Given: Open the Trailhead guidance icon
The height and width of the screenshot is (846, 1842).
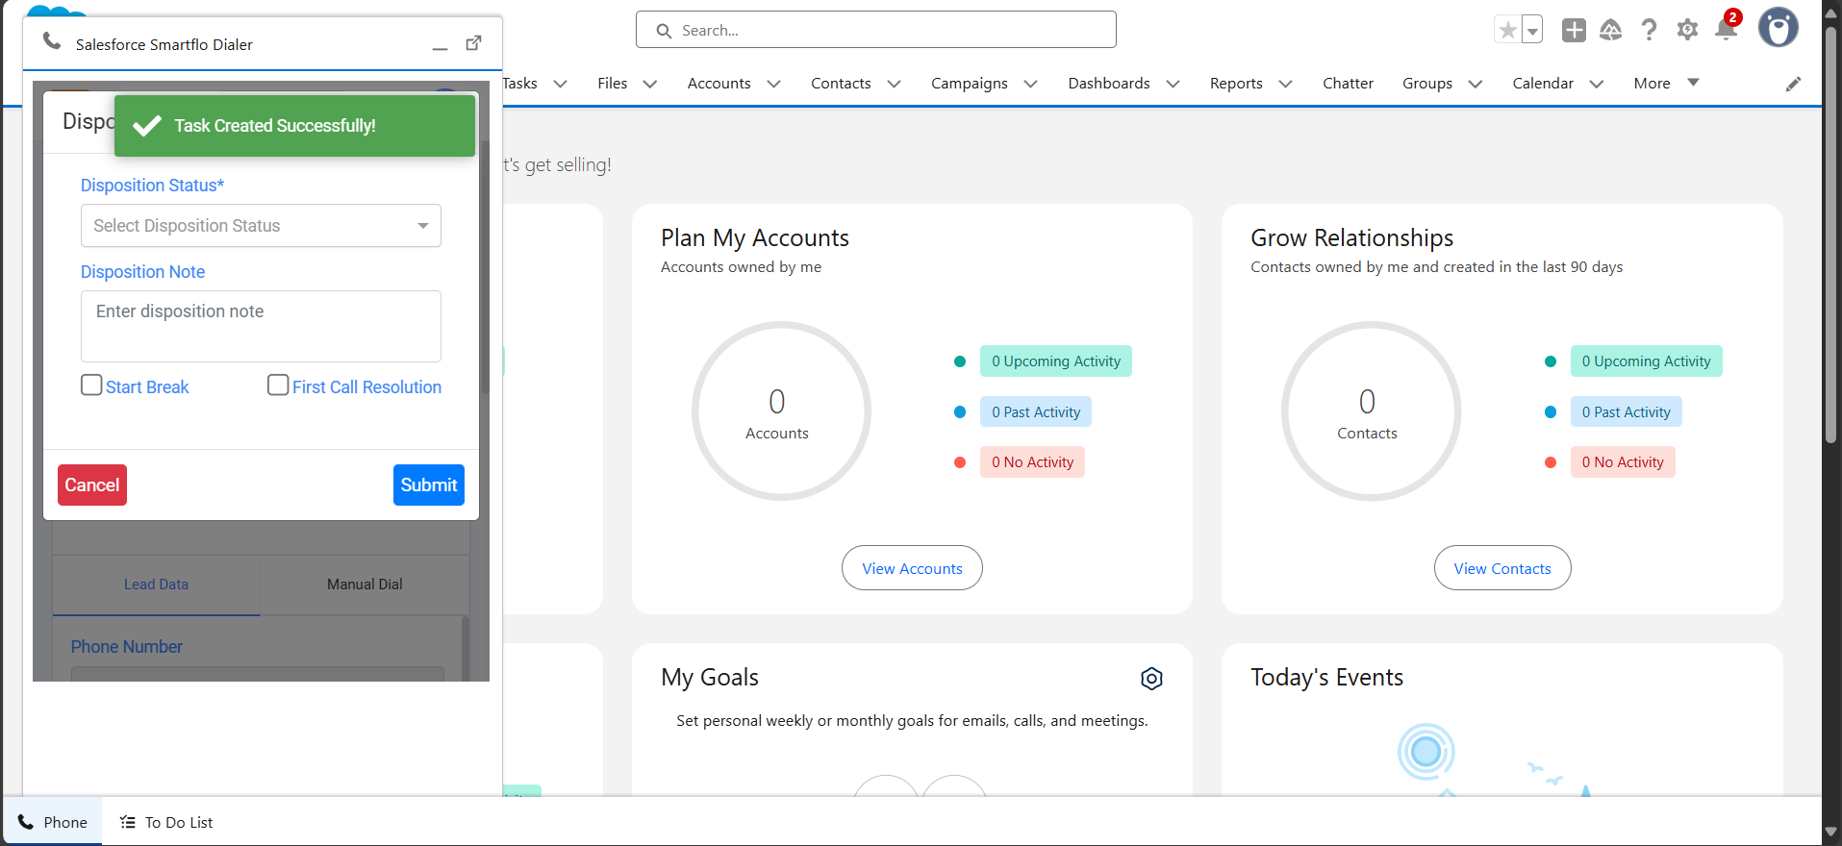Looking at the screenshot, I should (1611, 30).
